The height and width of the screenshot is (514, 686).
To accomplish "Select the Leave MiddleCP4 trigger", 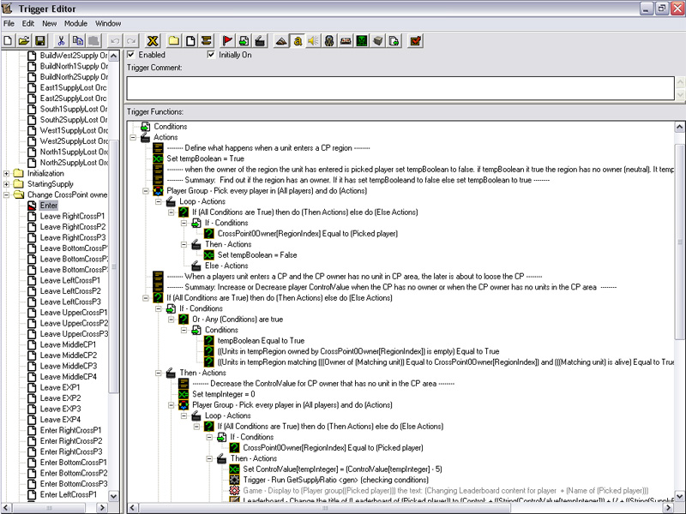I will tap(69, 377).
